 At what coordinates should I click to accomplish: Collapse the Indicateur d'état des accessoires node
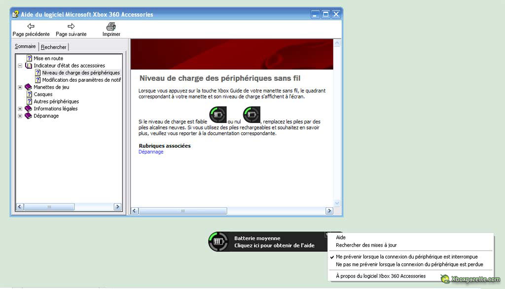tap(20, 65)
